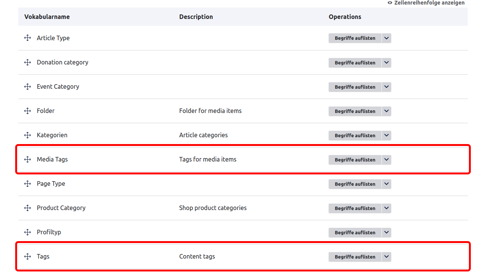Click the Operations column header
This screenshot has height=276, width=486.
click(x=345, y=17)
